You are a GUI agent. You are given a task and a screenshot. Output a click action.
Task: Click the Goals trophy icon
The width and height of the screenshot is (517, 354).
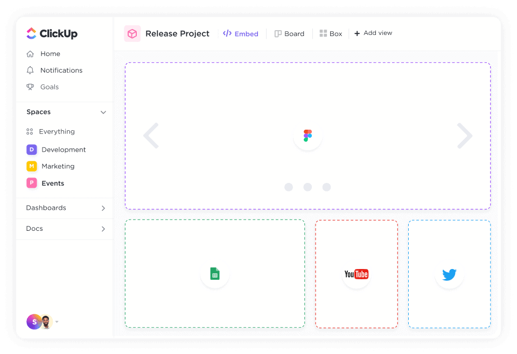[x=30, y=87]
